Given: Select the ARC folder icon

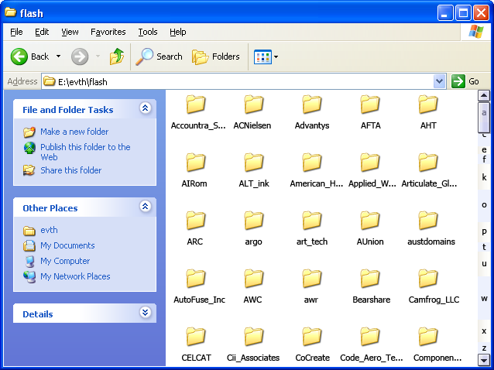Looking at the screenshot, I should [x=195, y=220].
